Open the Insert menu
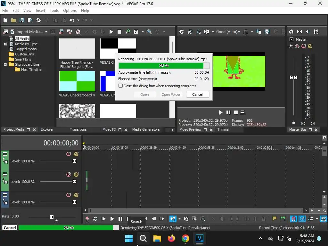The image size is (328, 246). (40, 11)
